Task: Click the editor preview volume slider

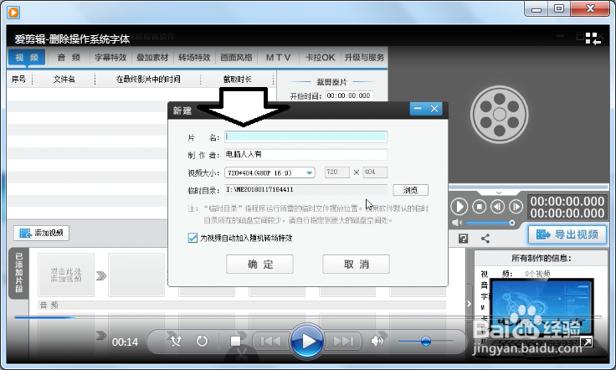Action: (x=490, y=224)
